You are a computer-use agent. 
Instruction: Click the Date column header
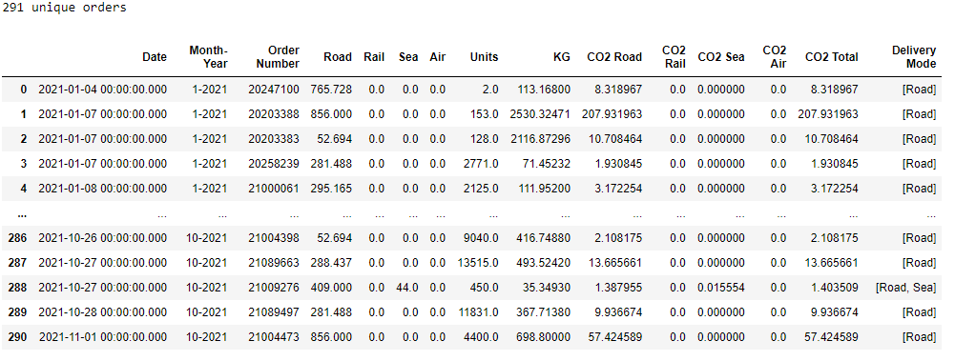(155, 57)
